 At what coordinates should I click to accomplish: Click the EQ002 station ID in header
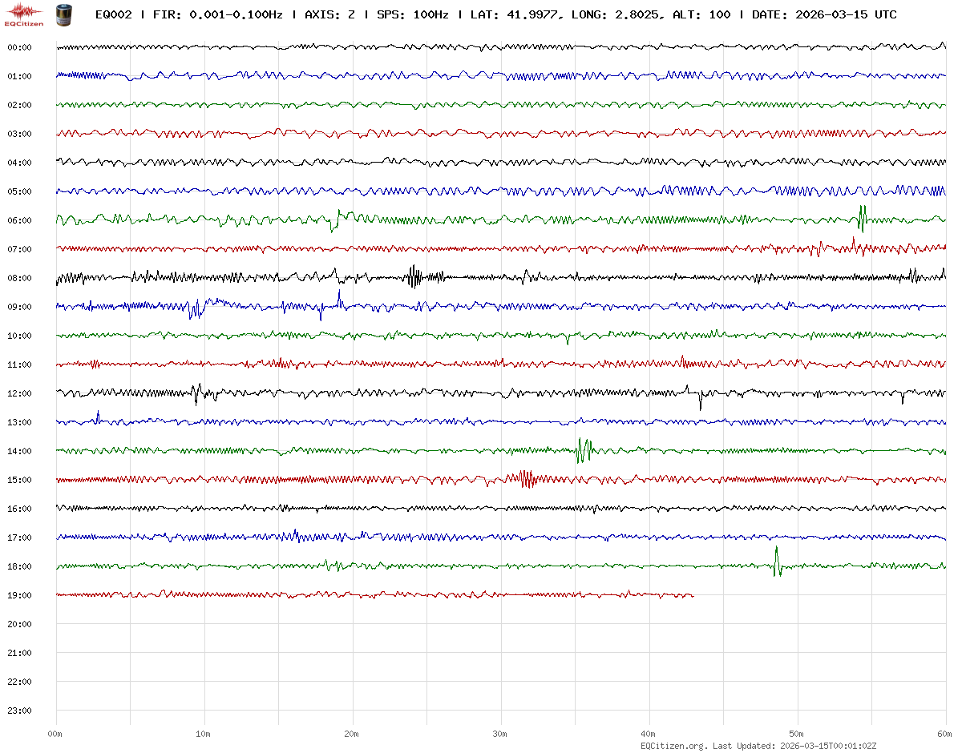coord(113,14)
